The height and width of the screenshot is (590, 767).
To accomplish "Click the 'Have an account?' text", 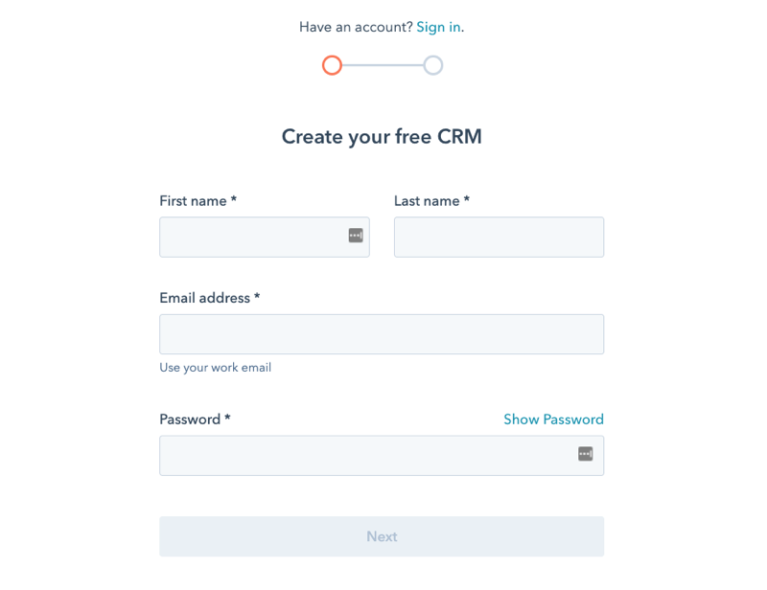I will [355, 27].
